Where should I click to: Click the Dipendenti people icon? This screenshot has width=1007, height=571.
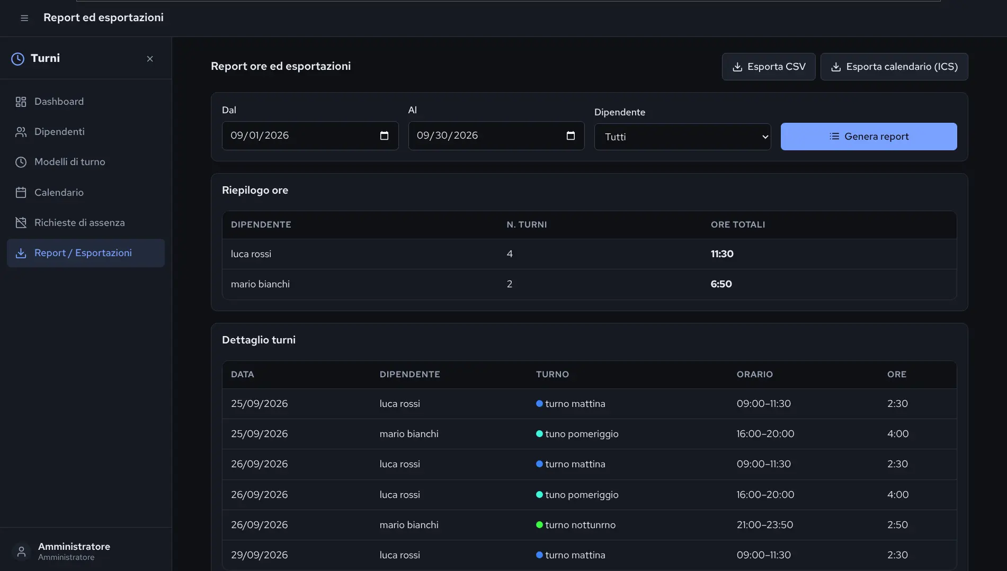coord(21,132)
